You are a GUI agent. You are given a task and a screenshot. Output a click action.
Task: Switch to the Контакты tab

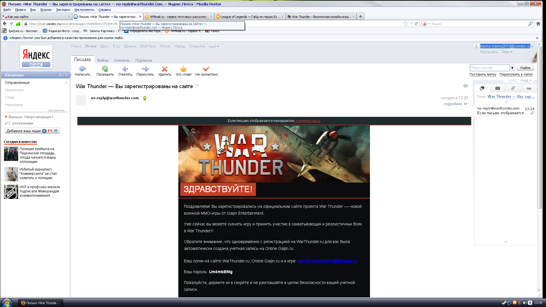click(x=122, y=61)
